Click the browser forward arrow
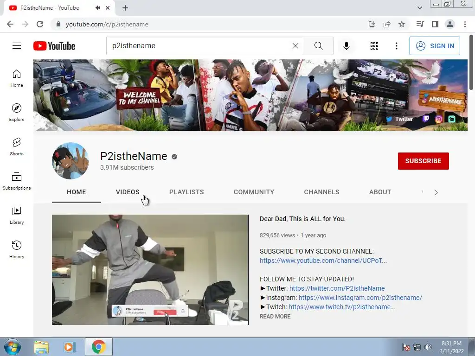 pos(25,24)
